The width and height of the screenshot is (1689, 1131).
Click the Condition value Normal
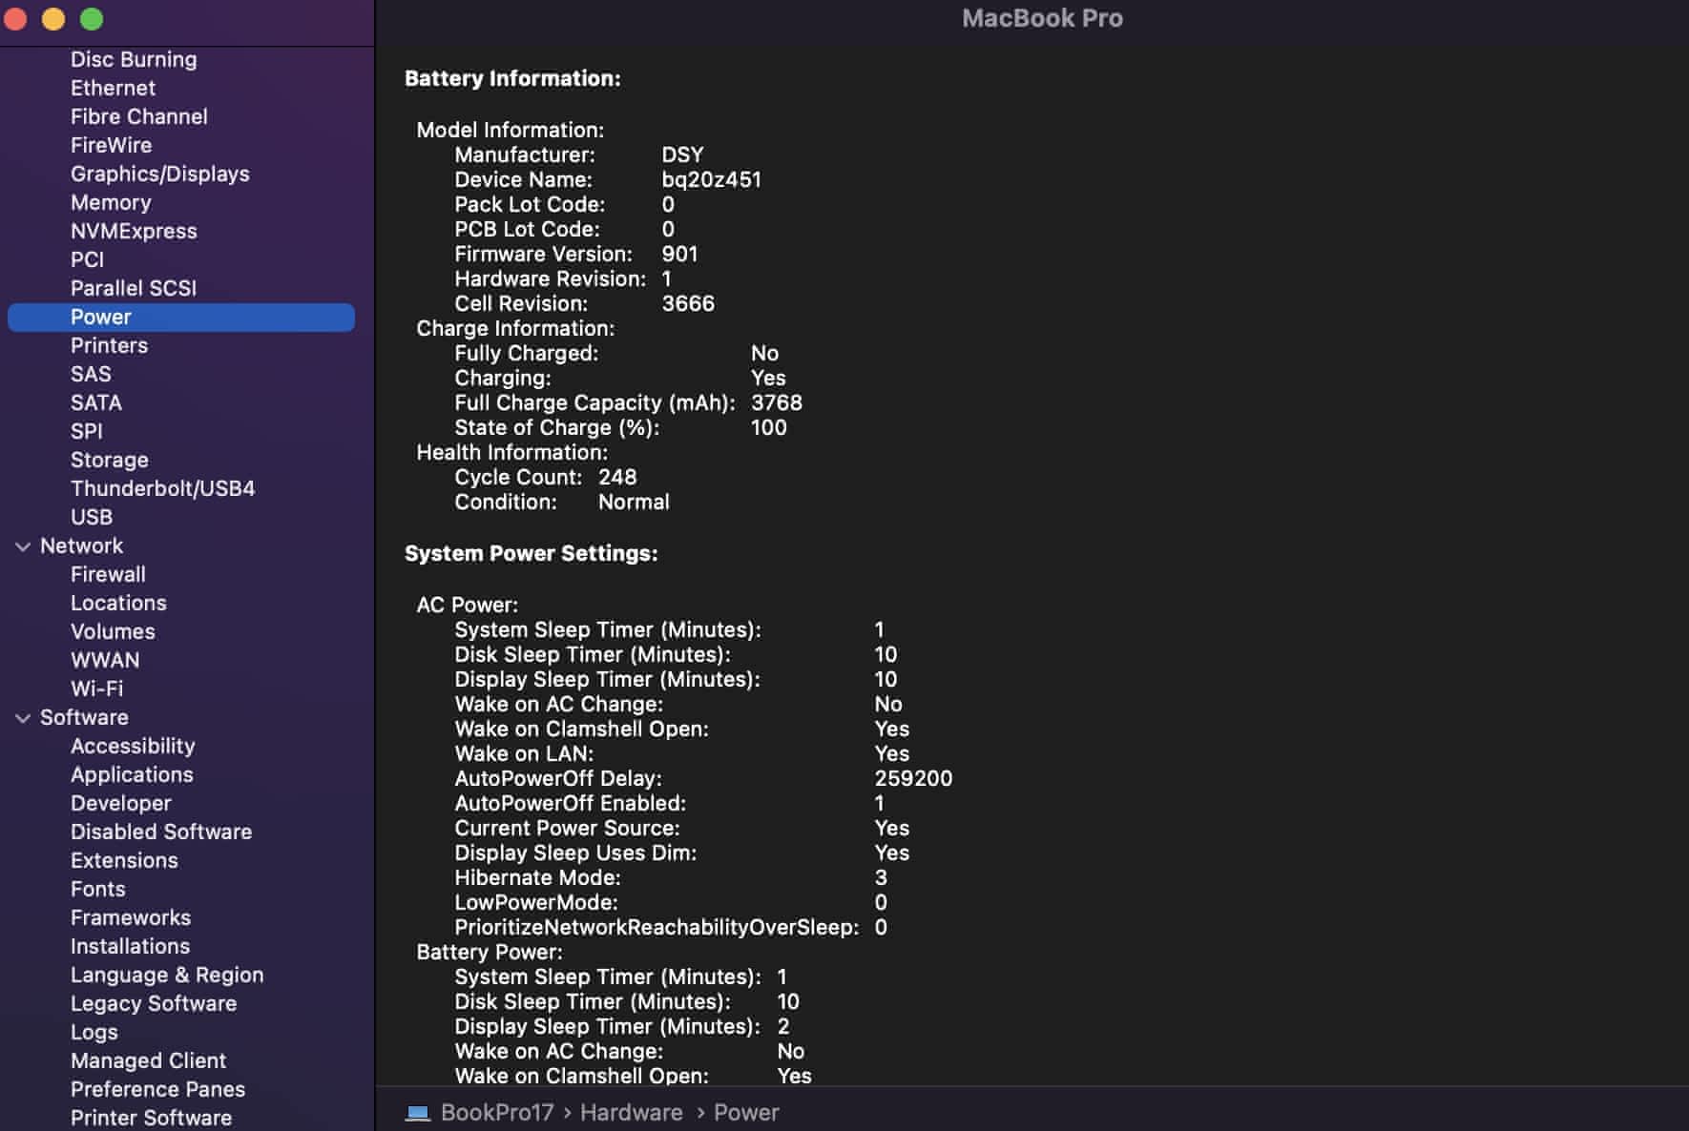pos(634,502)
